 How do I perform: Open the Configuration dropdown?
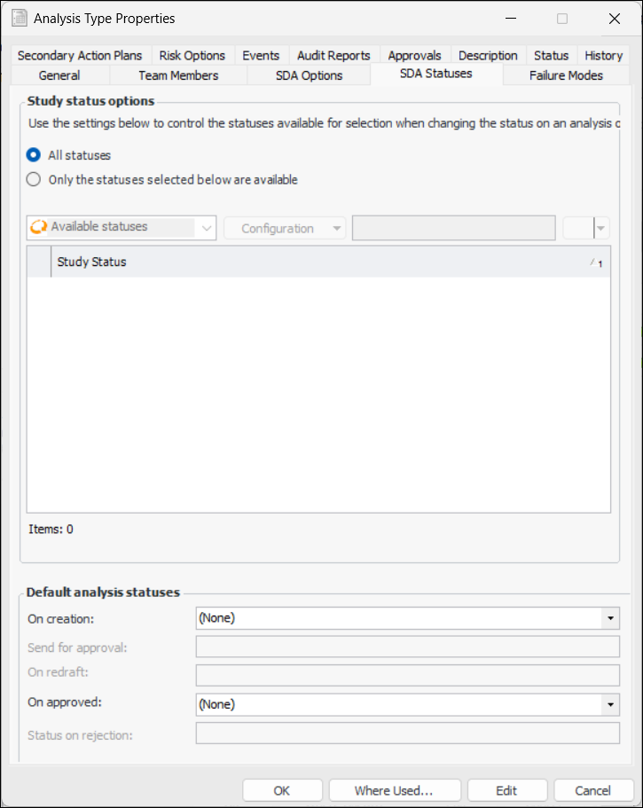(284, 228)
